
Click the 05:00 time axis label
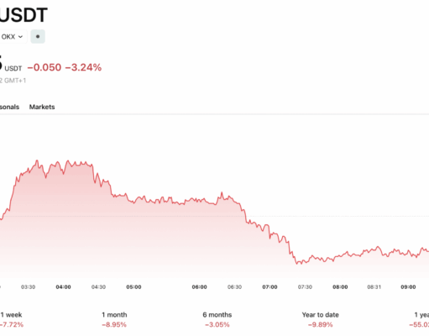click(133, 287)
